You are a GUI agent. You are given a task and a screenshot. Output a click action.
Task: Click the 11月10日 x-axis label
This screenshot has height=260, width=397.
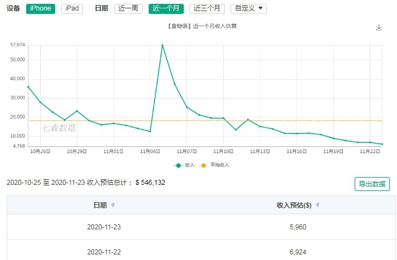click(223, 151)
